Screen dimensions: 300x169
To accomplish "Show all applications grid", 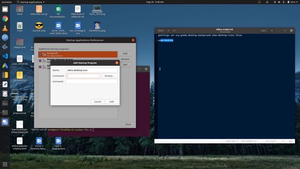I will [x=5, y=164].
